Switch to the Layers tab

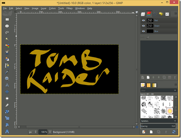(x=143, y=14)
